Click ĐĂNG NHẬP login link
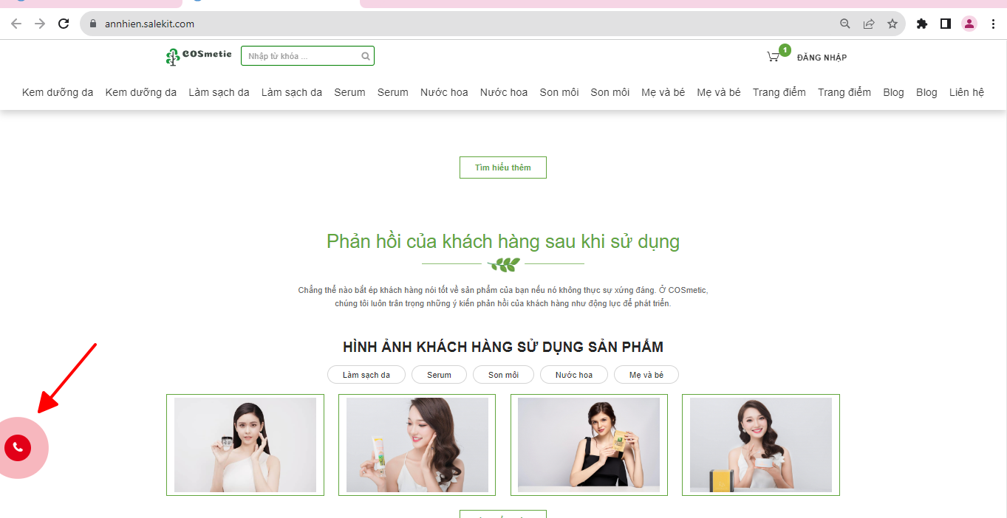Viewport: 1007px width, 518px height. click(x=822, y=58)
